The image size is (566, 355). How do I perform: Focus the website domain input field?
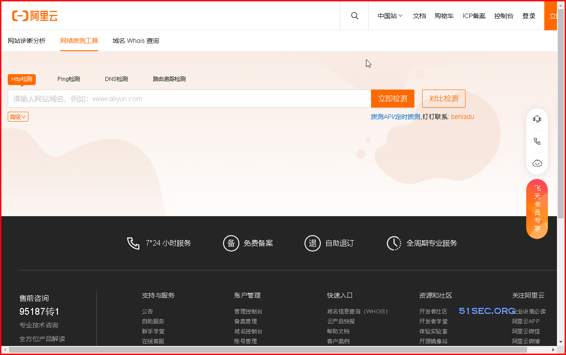(x=190, y=99)
